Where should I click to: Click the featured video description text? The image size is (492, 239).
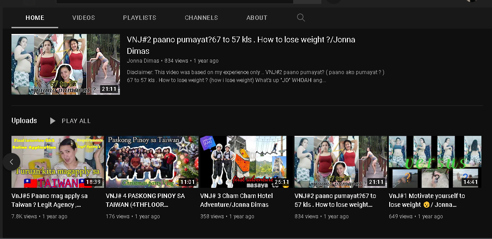click(256, 76)
